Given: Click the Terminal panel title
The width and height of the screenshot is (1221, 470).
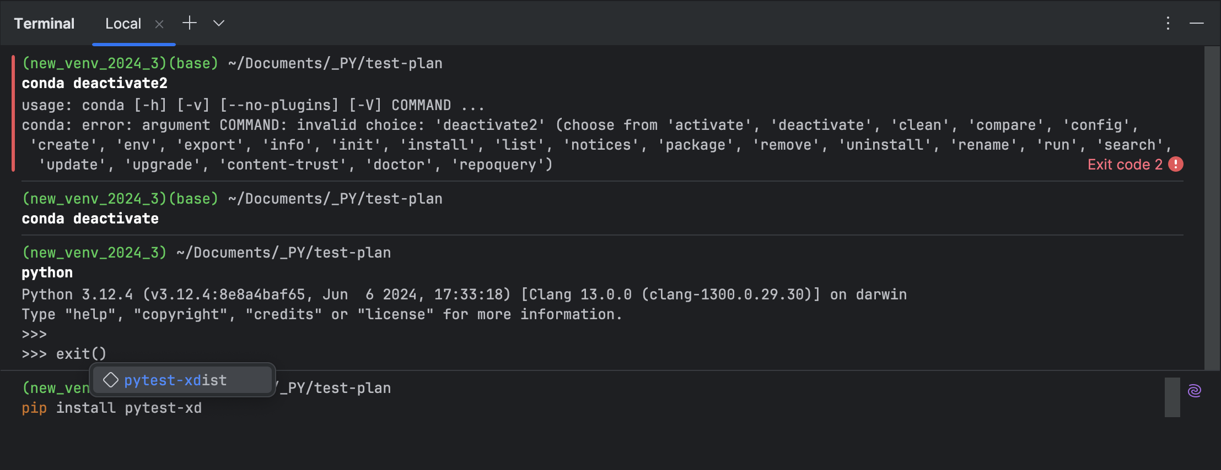Looking at the screenshot, I should [x=44, y=24].
